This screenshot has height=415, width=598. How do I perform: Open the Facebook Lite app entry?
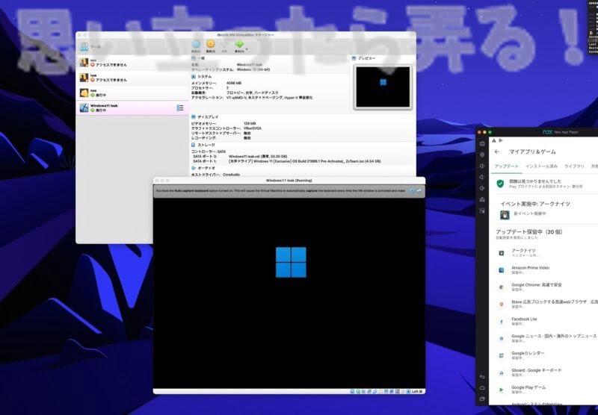(543, 322)
